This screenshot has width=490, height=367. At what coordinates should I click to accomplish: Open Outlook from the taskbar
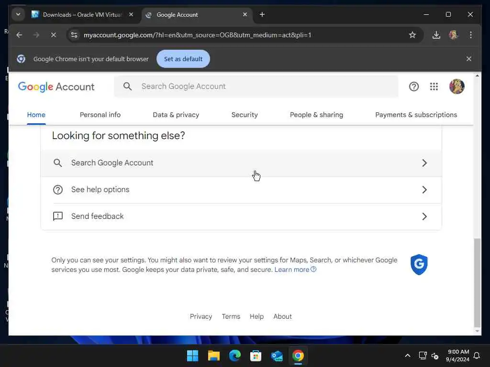pos(277,356)
